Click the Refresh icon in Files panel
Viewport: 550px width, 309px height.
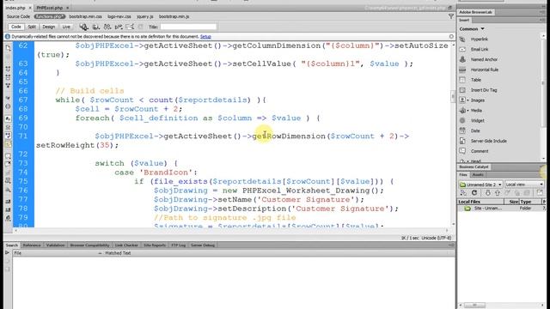474,192
